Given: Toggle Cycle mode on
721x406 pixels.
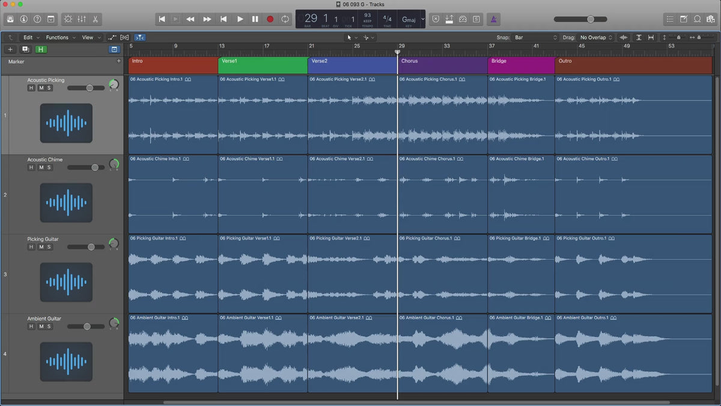Looking at the screenshot, I should click(285, 19).
